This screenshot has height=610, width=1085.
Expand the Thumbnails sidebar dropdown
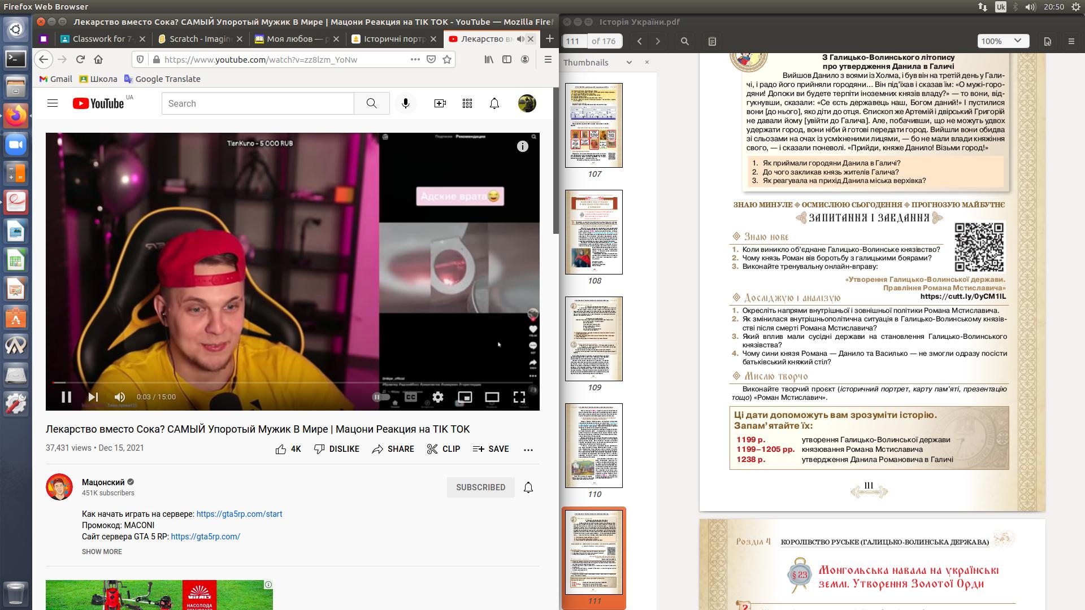point(629,63)
